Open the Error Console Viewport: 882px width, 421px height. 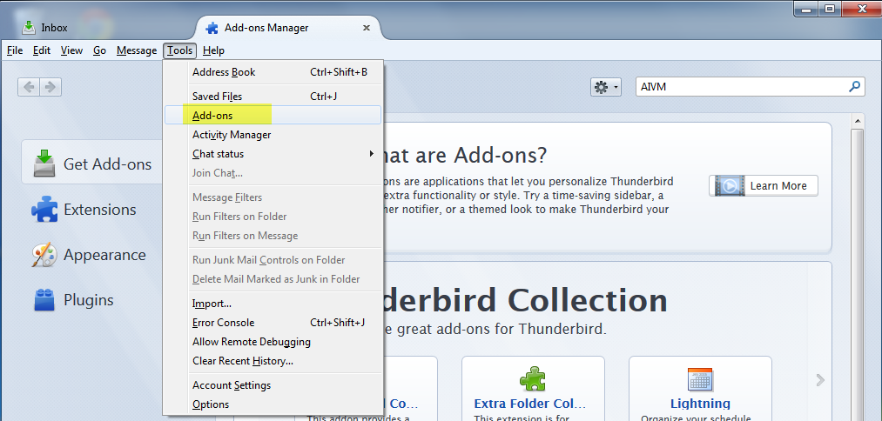[273, 323]
